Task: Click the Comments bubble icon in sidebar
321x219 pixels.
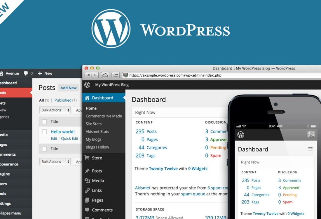Action: click(x=87, y=210)
